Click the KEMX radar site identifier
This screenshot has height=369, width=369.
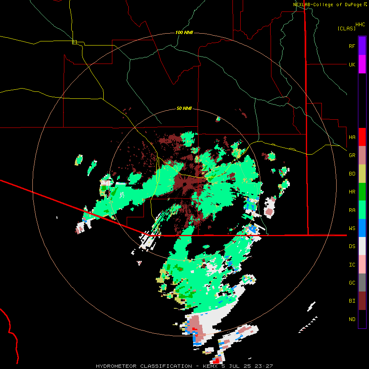[x=210, y=366]
